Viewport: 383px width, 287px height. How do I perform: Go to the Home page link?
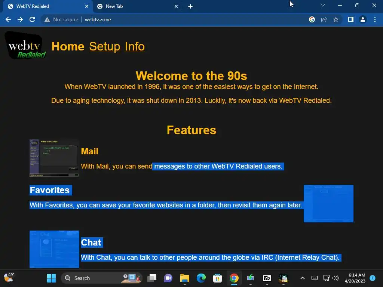click(68, 46)
